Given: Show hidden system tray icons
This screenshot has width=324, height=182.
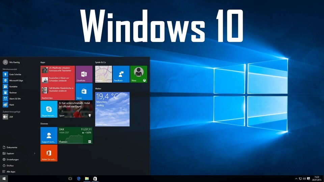Looking at the screenshot, I should point(296,179).
